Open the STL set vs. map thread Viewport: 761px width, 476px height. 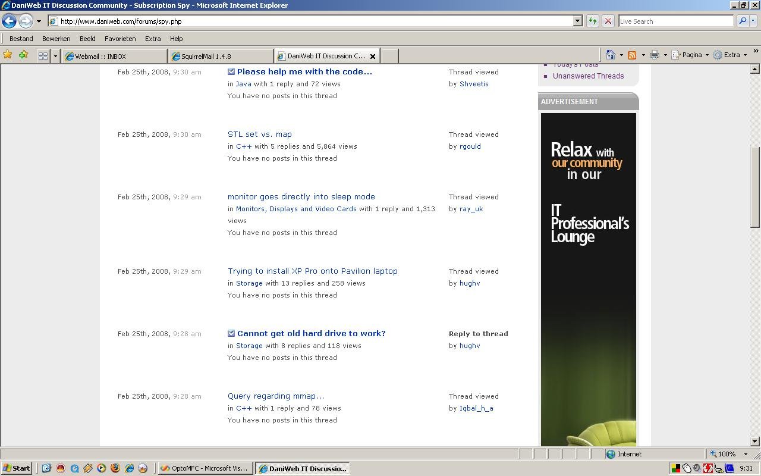[x=260, y=134]
